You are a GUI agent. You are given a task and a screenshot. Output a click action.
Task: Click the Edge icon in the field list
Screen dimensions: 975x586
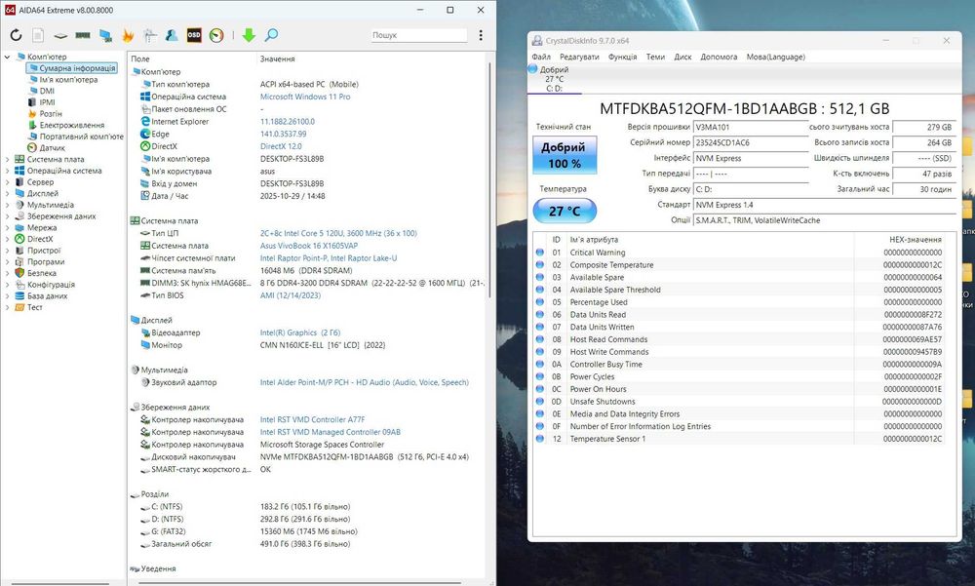coord(145,134)
